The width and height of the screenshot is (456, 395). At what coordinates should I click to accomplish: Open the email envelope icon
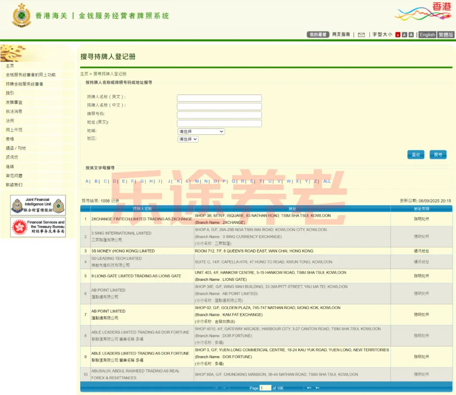[x=361, y=35]
